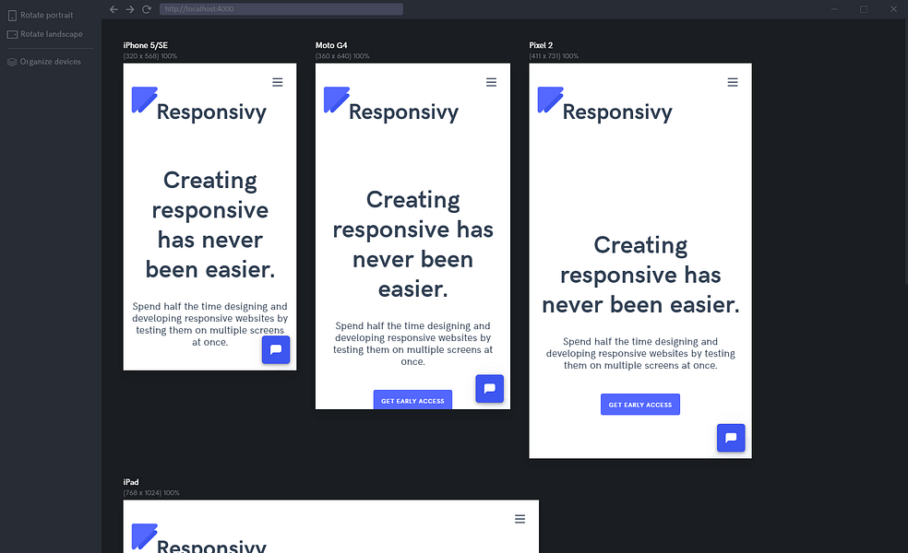Click 'Spend half the time' paragraph in Moto G4
This screenshot has height=553, width=908.
pos(412,344)
